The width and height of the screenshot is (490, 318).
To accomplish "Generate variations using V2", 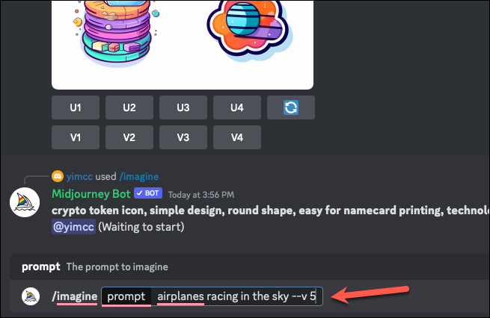I will (129, 137).
